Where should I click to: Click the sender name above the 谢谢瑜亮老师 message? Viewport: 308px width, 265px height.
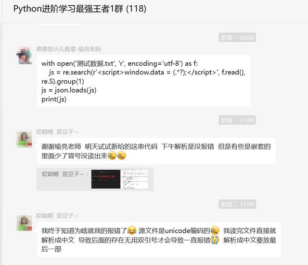click(57, 132)
